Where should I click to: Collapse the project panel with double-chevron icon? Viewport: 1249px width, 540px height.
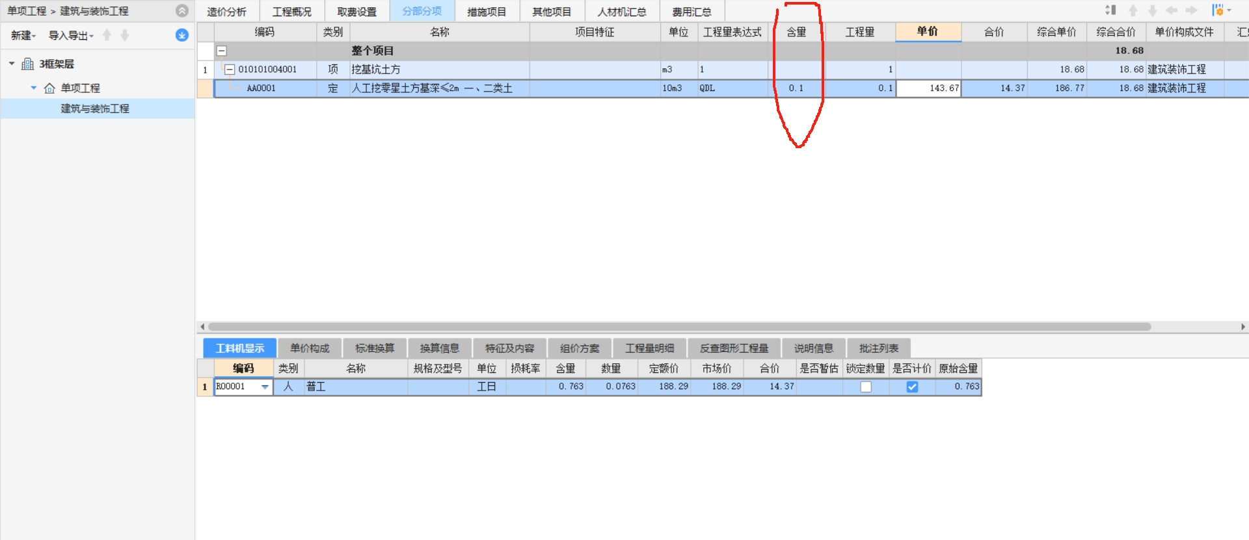point(182,10)
